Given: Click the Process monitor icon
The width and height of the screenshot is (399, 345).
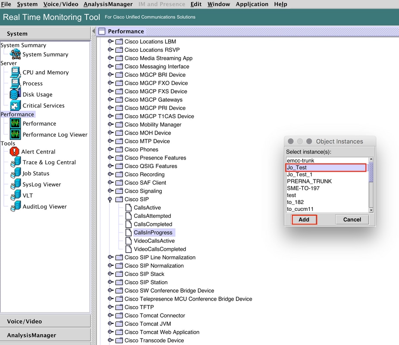Looking at the screenshot, I should (15, 83).
